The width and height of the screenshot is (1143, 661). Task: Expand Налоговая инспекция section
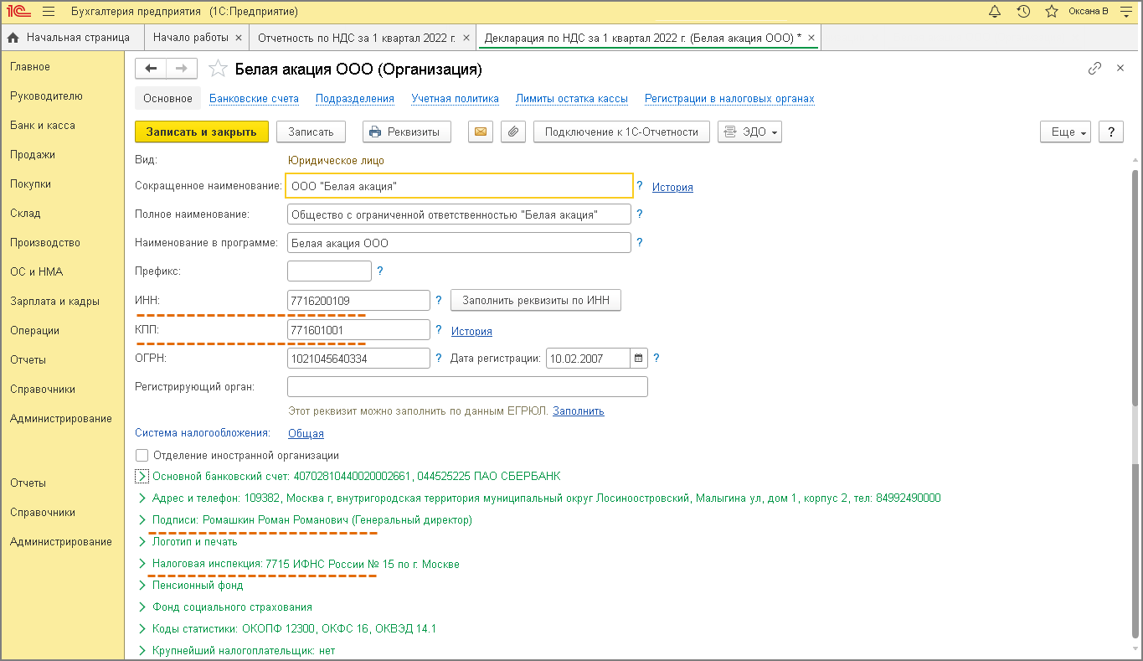(x=142, y=564)
